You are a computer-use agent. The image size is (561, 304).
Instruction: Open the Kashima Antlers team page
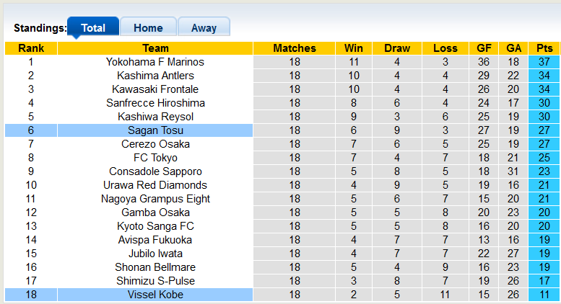[155, 76]
